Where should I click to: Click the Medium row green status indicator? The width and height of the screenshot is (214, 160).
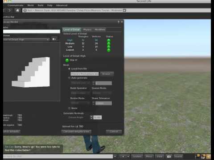[x=109, y=44]
